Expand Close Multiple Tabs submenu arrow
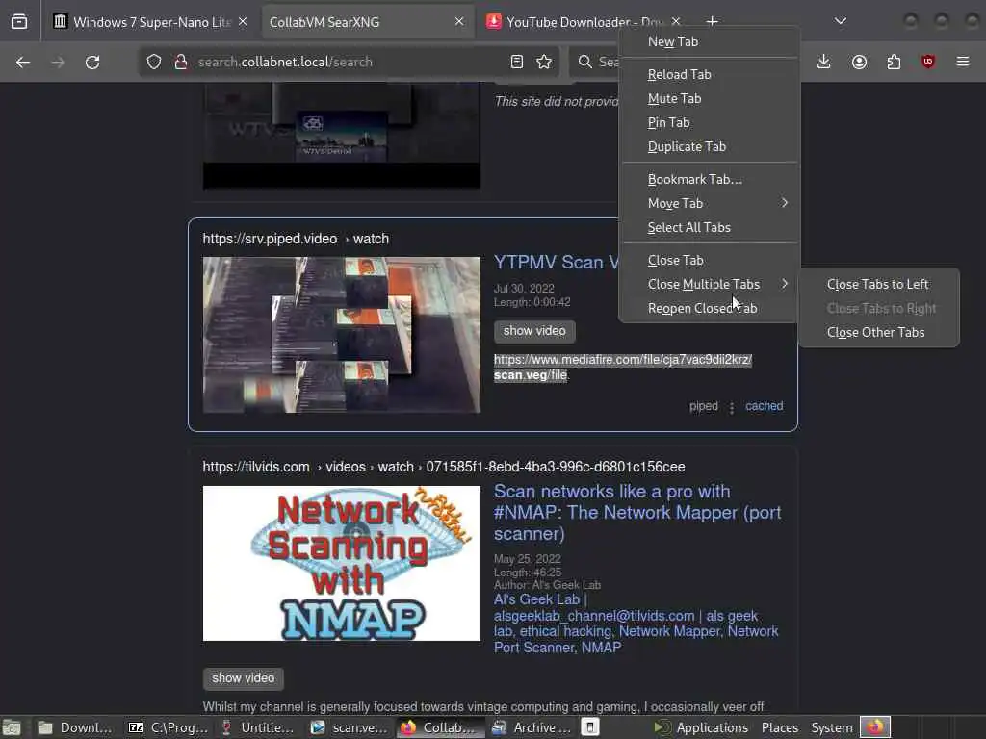This screenshot has width=986, height=739. point(785,284)
